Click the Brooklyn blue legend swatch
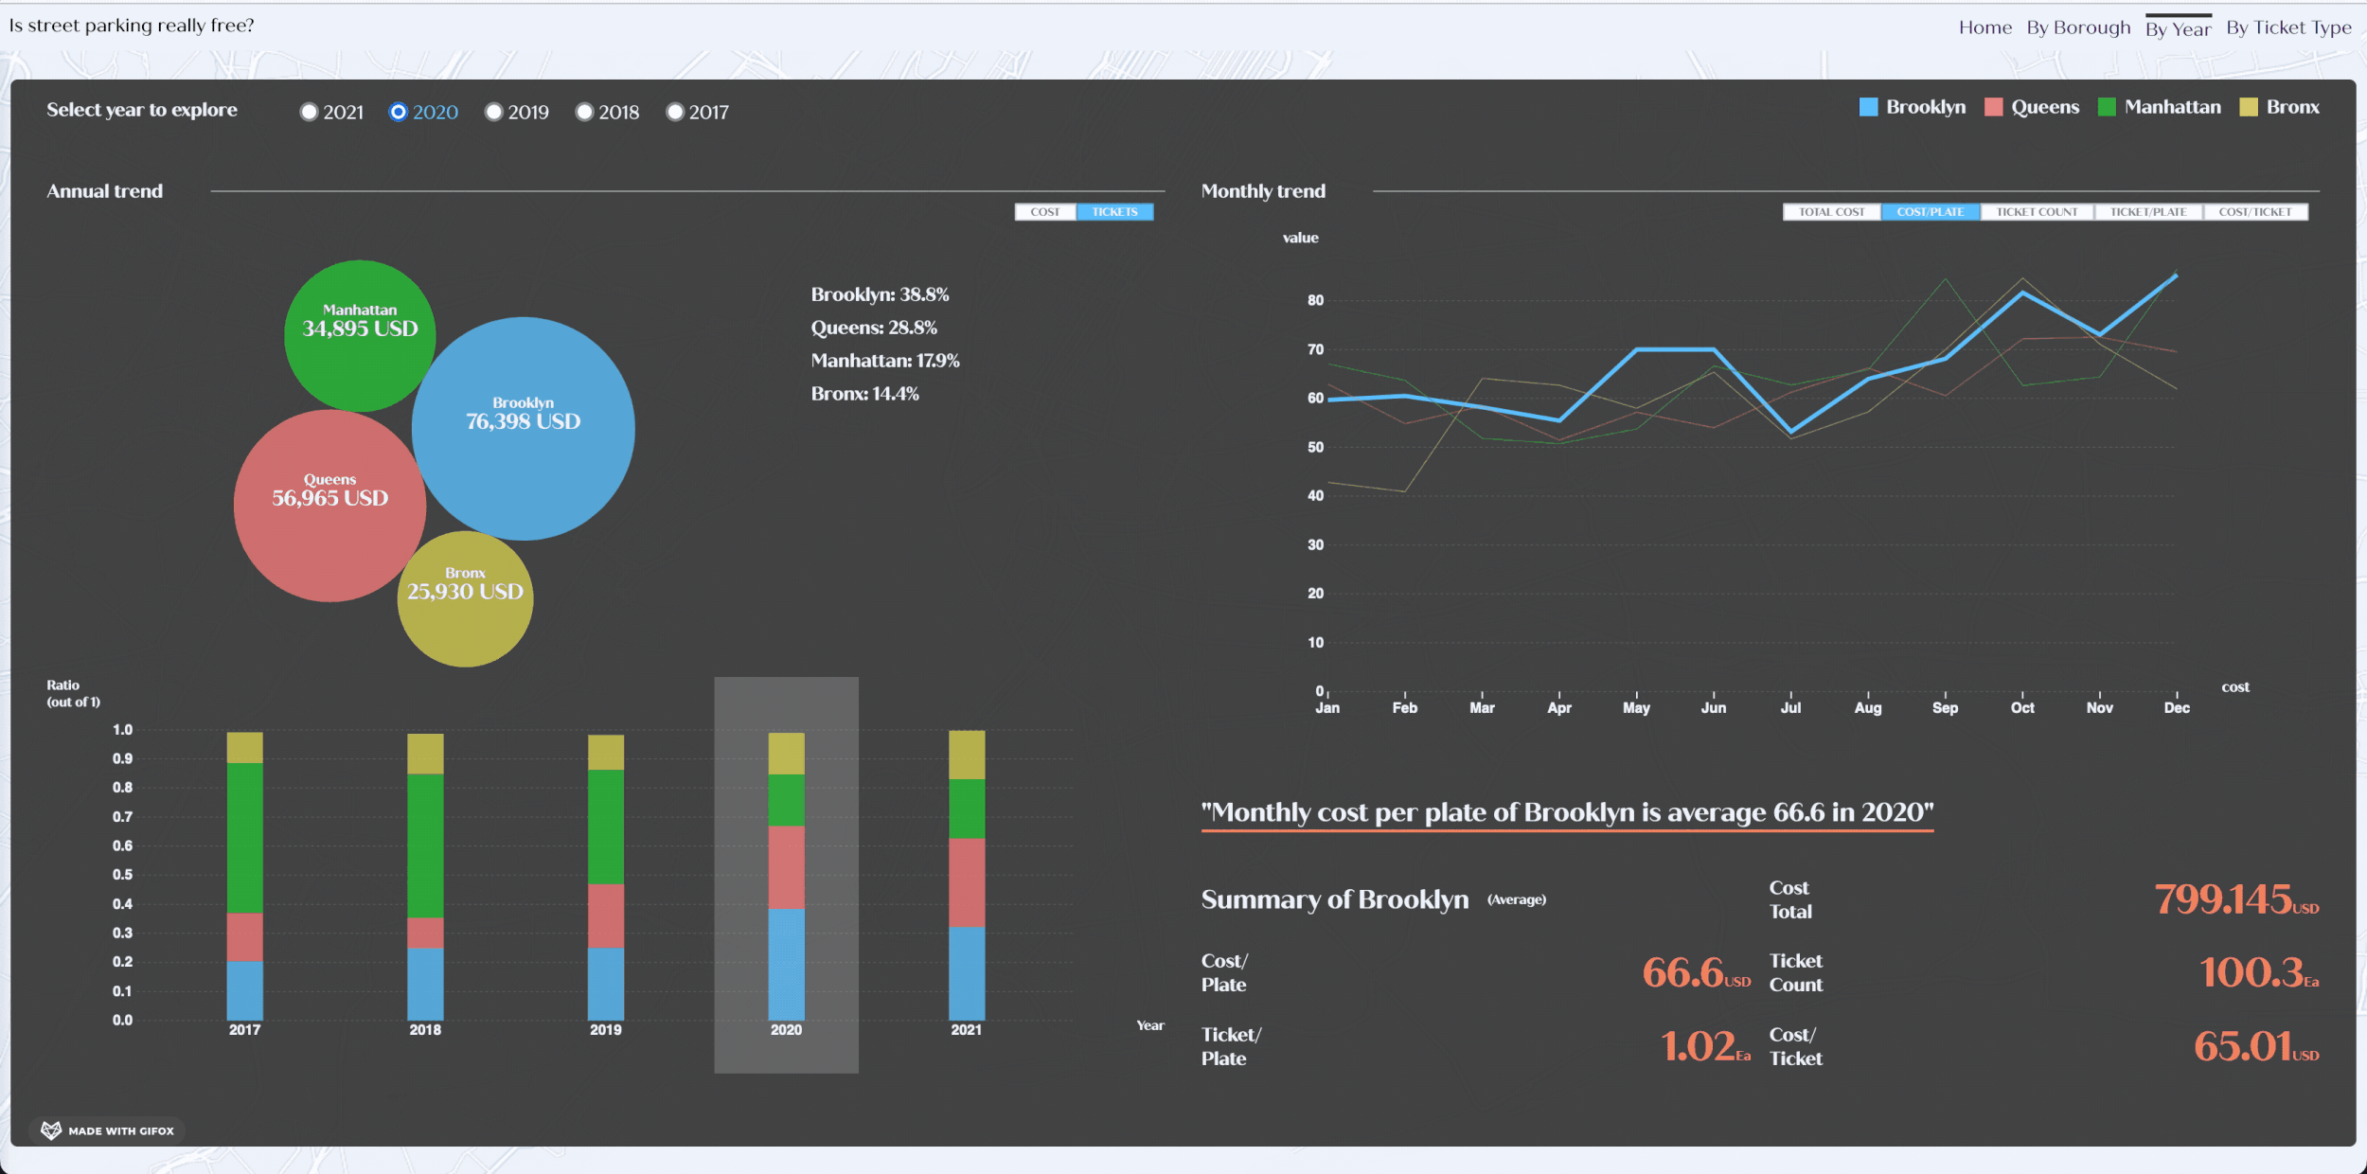The height and width of the screenshot is (1174, 2367). [1867, 107]
